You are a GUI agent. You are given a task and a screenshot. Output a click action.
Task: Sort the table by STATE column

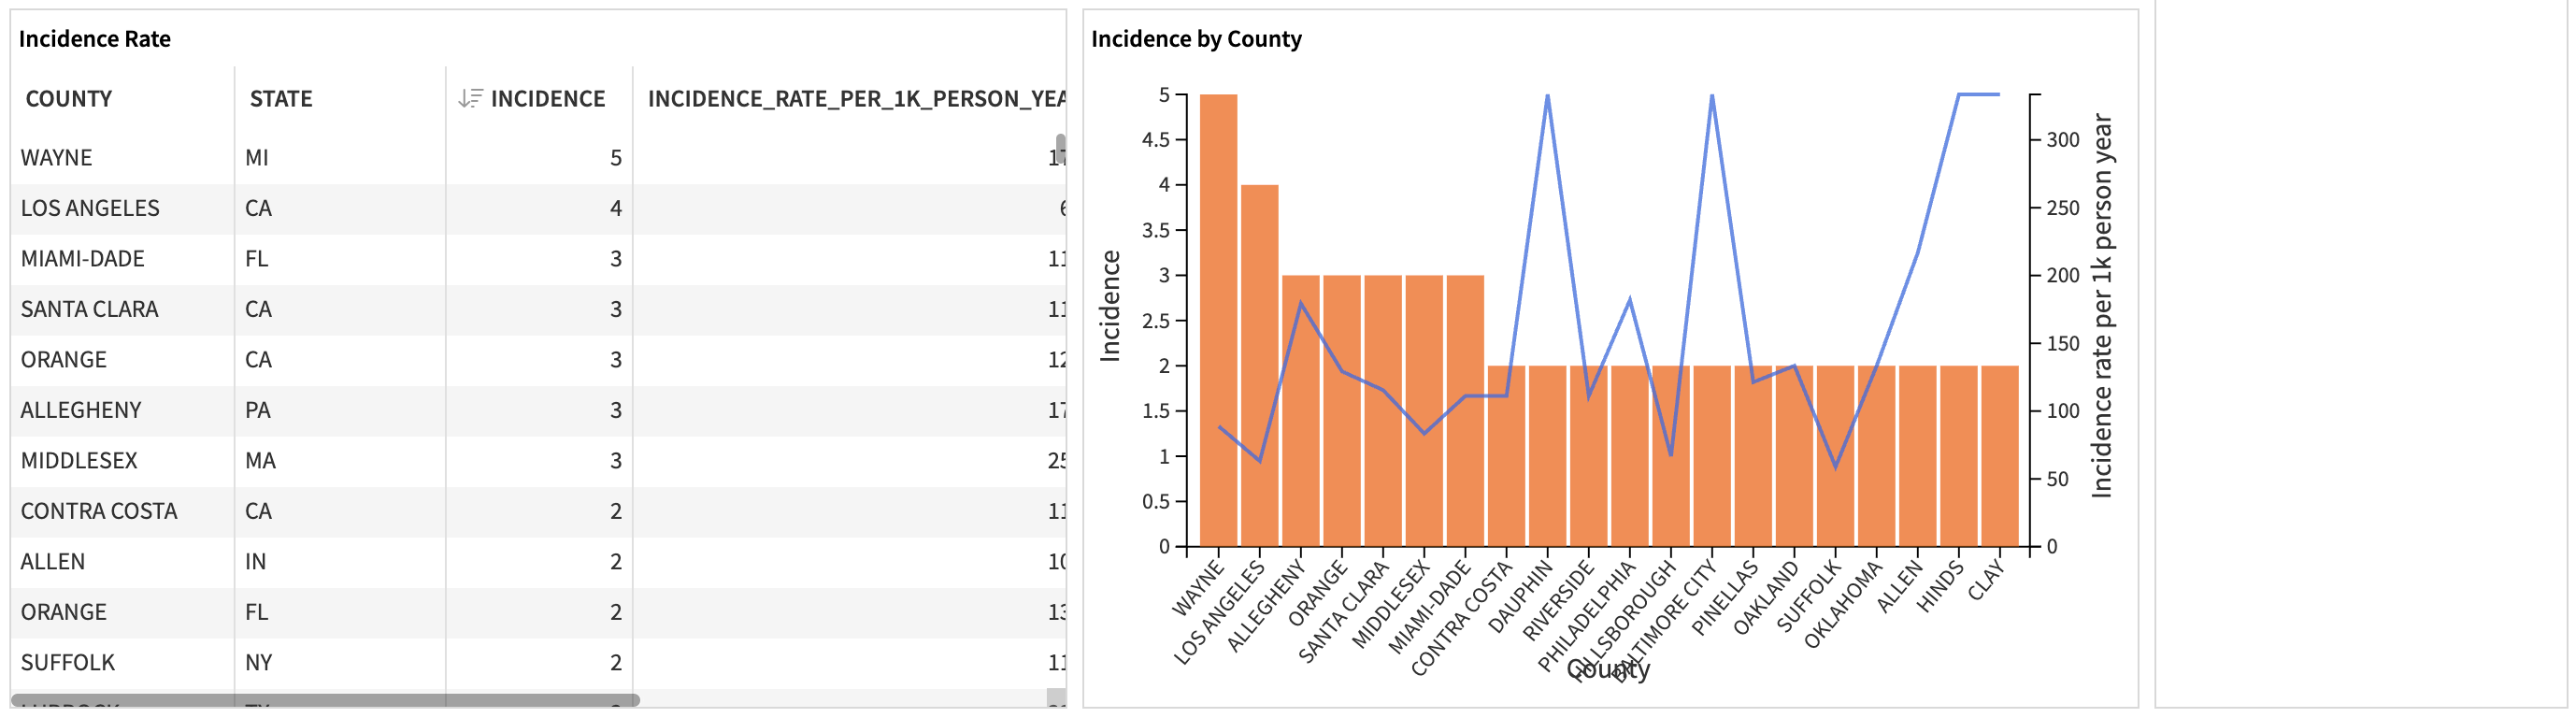pyautogui.click(x=280, y=98)
